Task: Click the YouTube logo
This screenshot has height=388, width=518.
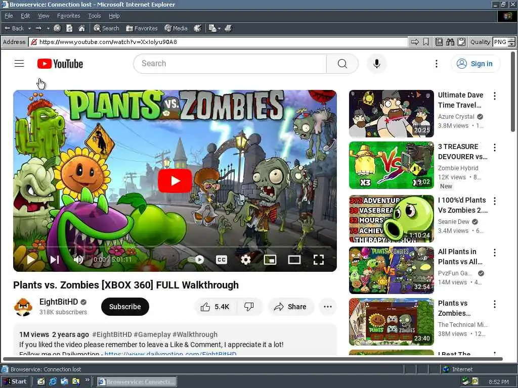Action: 60,64
